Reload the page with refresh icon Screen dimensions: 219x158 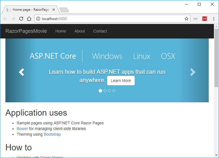point(21,19)
